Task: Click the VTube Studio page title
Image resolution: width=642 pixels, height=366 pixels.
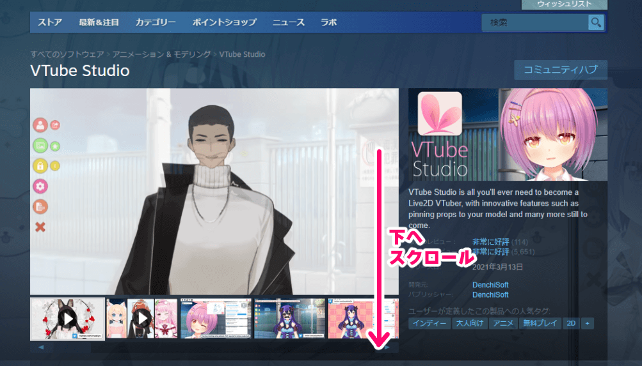Action: 80,71
